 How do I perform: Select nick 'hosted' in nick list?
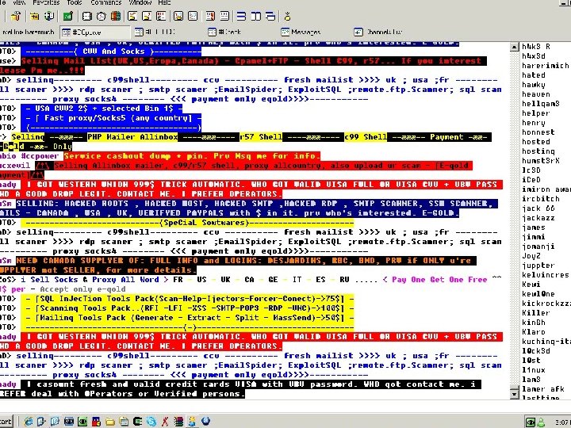click(535, 142)
